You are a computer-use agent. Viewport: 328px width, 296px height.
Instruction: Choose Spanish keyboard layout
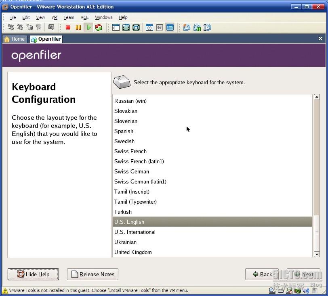point(212,131)
